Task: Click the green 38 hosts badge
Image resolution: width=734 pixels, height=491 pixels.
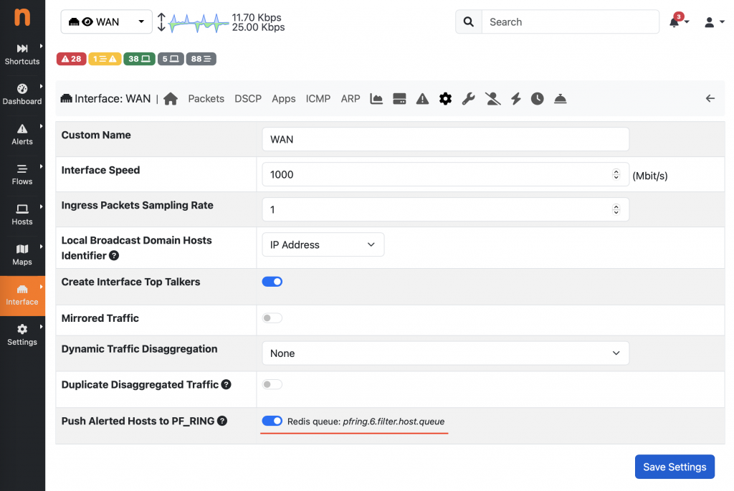Action: [x=139, y=59]
